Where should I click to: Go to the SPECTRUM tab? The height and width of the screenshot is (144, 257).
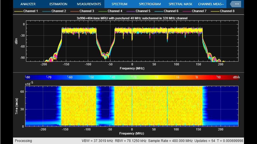click(119, 4)
